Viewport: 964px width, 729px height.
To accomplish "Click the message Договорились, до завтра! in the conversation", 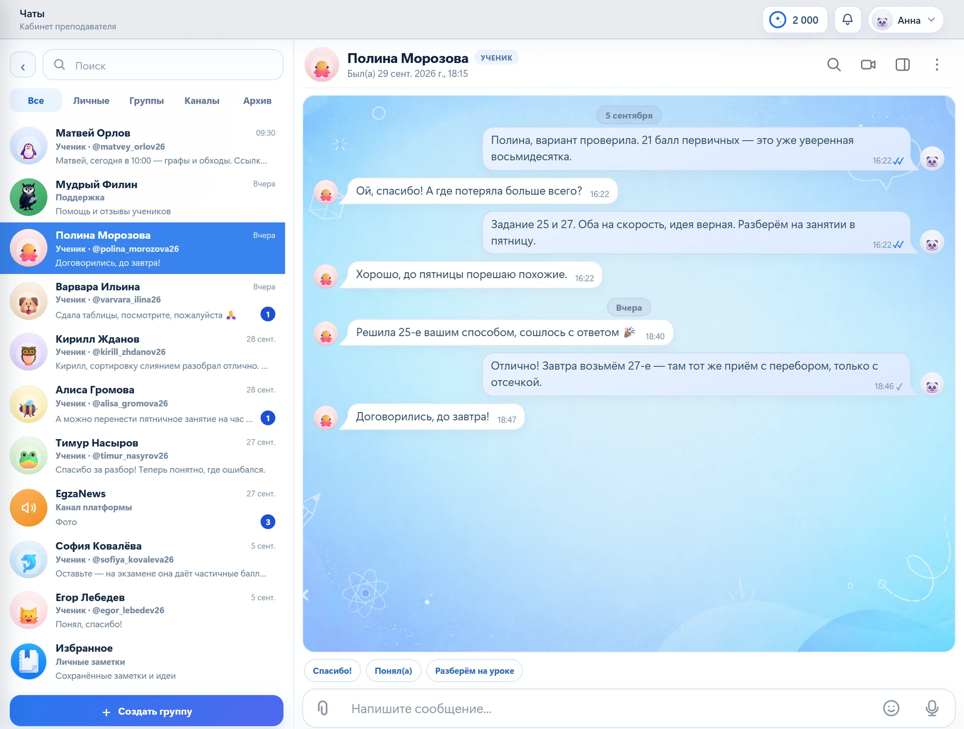I will [432, 417].
